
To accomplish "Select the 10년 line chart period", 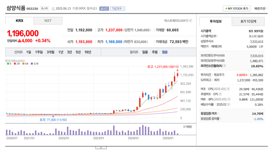I will pyautogui.click(x=88, y=52).
